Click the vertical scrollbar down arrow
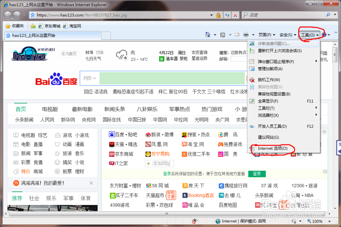Viewport: 341px width, 227px height. click(x=335, y=208)
